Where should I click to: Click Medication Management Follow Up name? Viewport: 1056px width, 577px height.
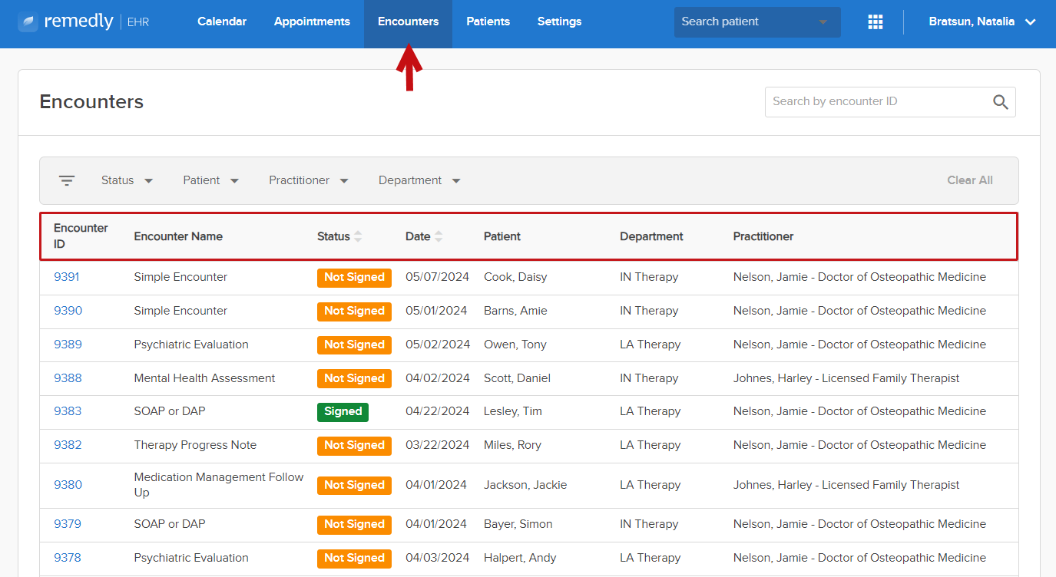coord(219,485)
